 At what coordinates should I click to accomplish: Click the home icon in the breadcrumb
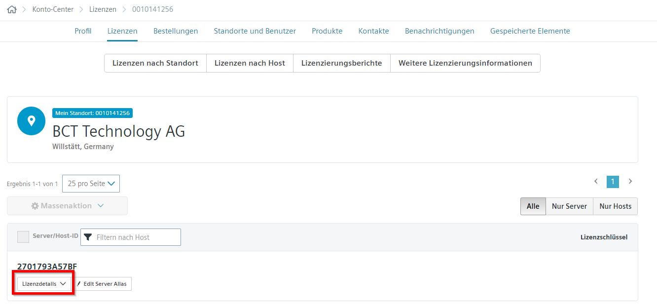tap(11, 9)
